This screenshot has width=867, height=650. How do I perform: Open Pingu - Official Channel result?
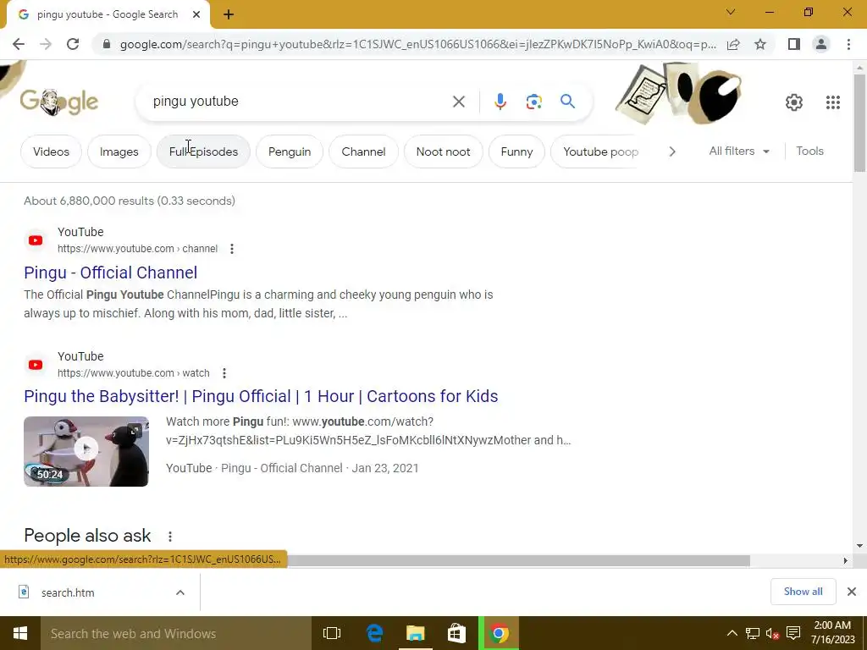tap(111, 273)
